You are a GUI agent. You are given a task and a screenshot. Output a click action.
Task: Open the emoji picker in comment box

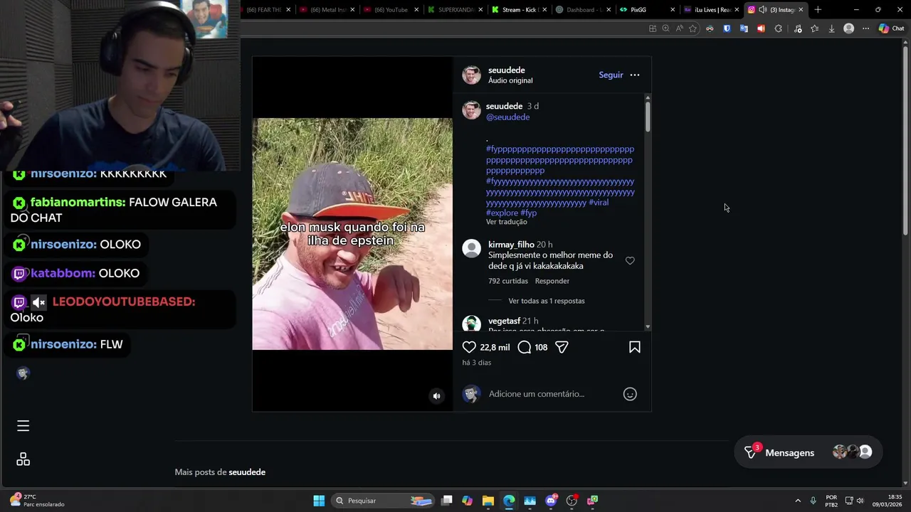click(x=630, y=394)
